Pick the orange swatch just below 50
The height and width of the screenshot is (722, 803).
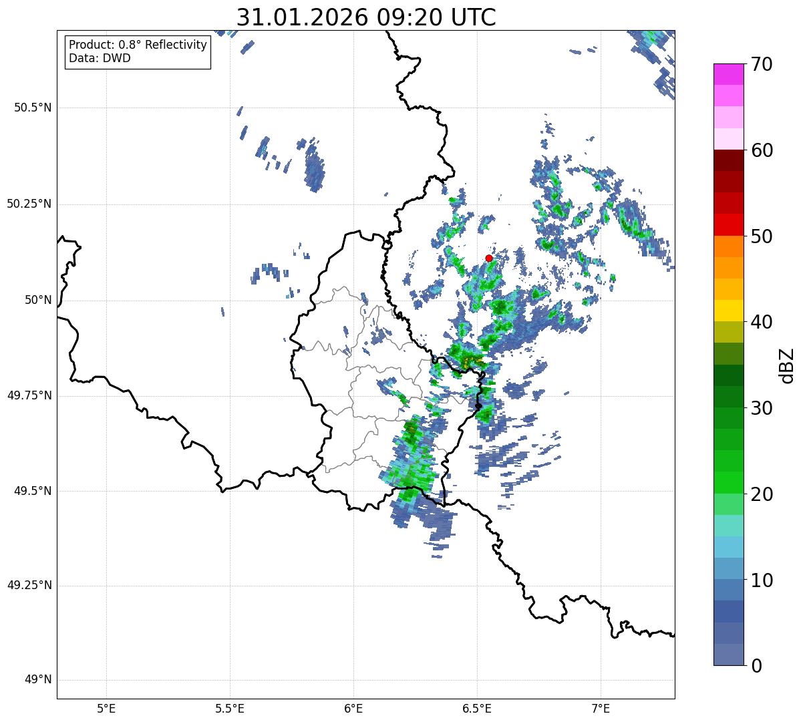(x=728, y=246)
